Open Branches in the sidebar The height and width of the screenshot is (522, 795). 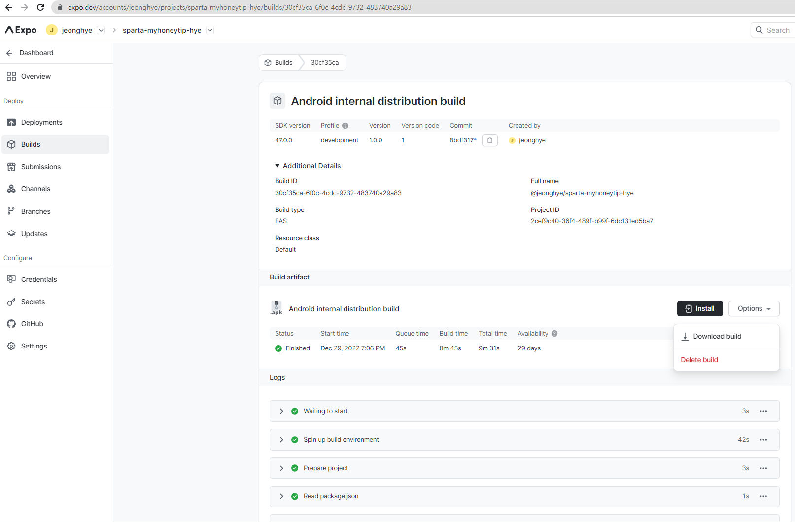56,211
